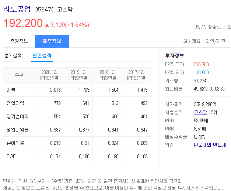Click the 52주 고가 value 216,700
This screenshot has height=191, width=231.
coord(201,64)
